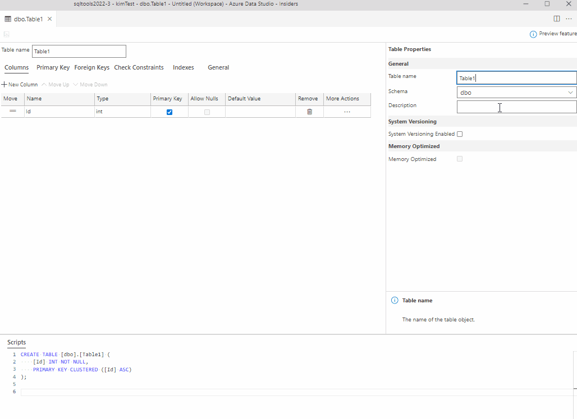Screen dimensions: 577x419
Task: Open the editor overflow ellipsis menu
Action: [x=570, y=19]
